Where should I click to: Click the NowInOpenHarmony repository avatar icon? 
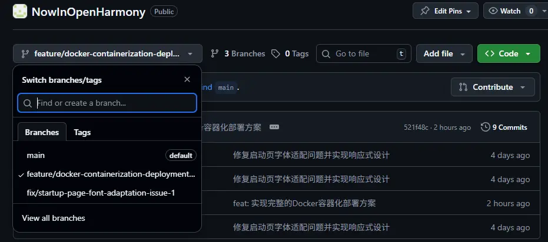pyautogui.click(x=20, y=11)
